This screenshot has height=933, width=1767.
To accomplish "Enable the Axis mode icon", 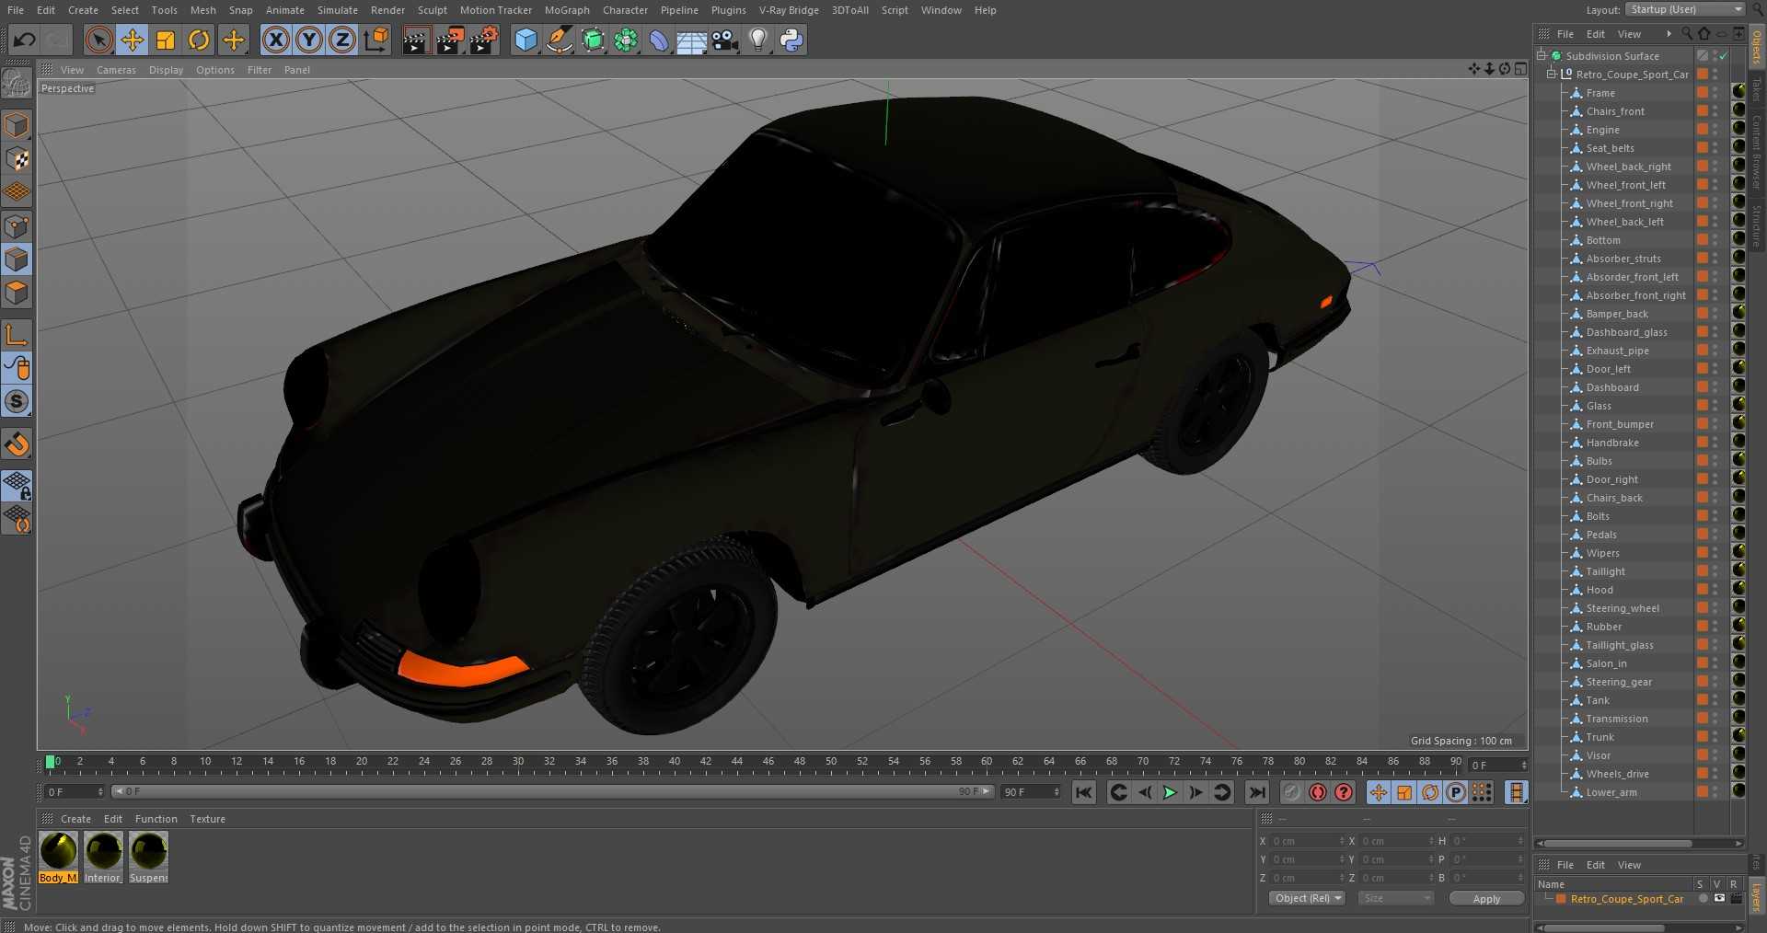I will 17,335.
